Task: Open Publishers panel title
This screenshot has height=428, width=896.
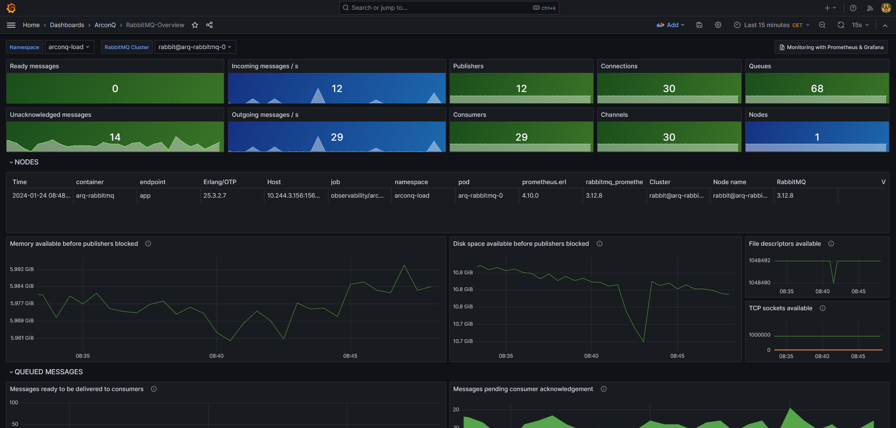Action: click(x=469, y=66)
